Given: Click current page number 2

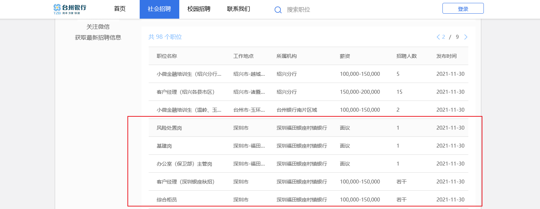Looking at the screenshot, I should click(x=444, y=37).
